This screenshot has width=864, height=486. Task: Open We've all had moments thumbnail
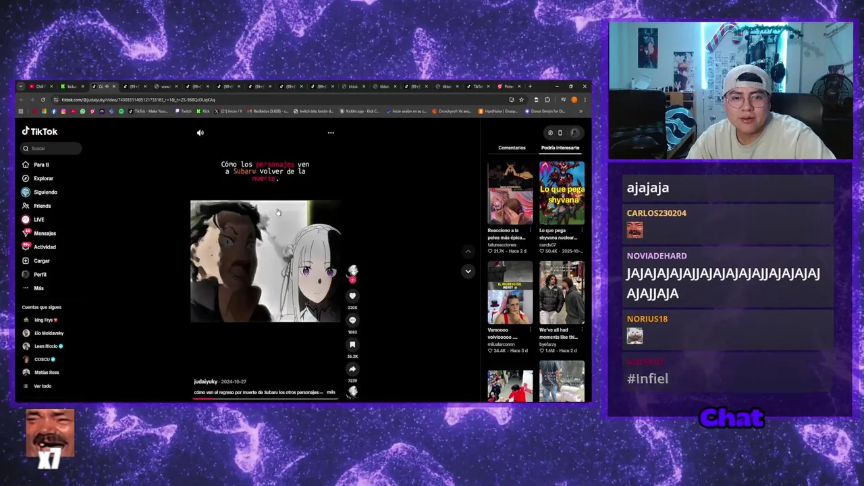[x=562, y=292]
